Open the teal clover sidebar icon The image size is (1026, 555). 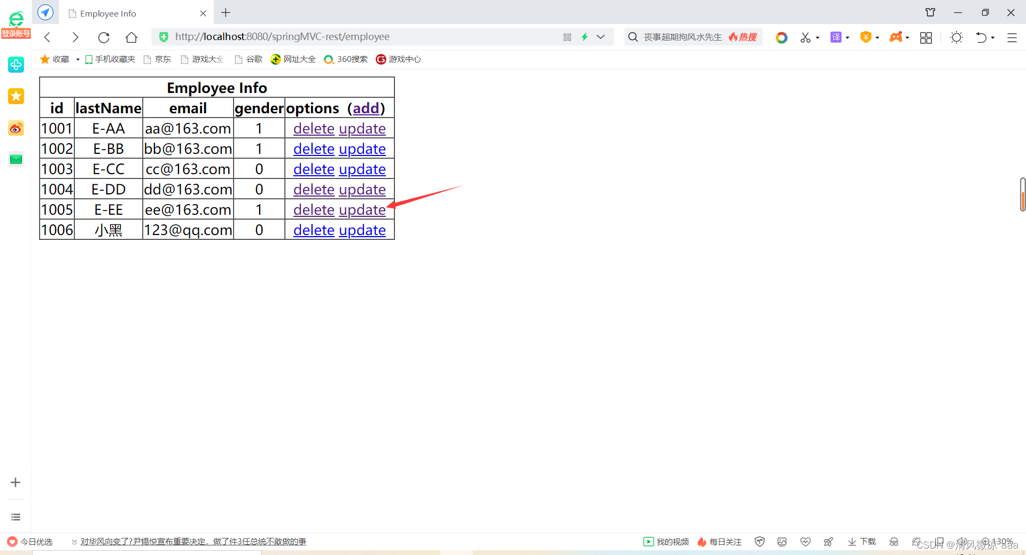pyautogui.click(x=16, y=65)
